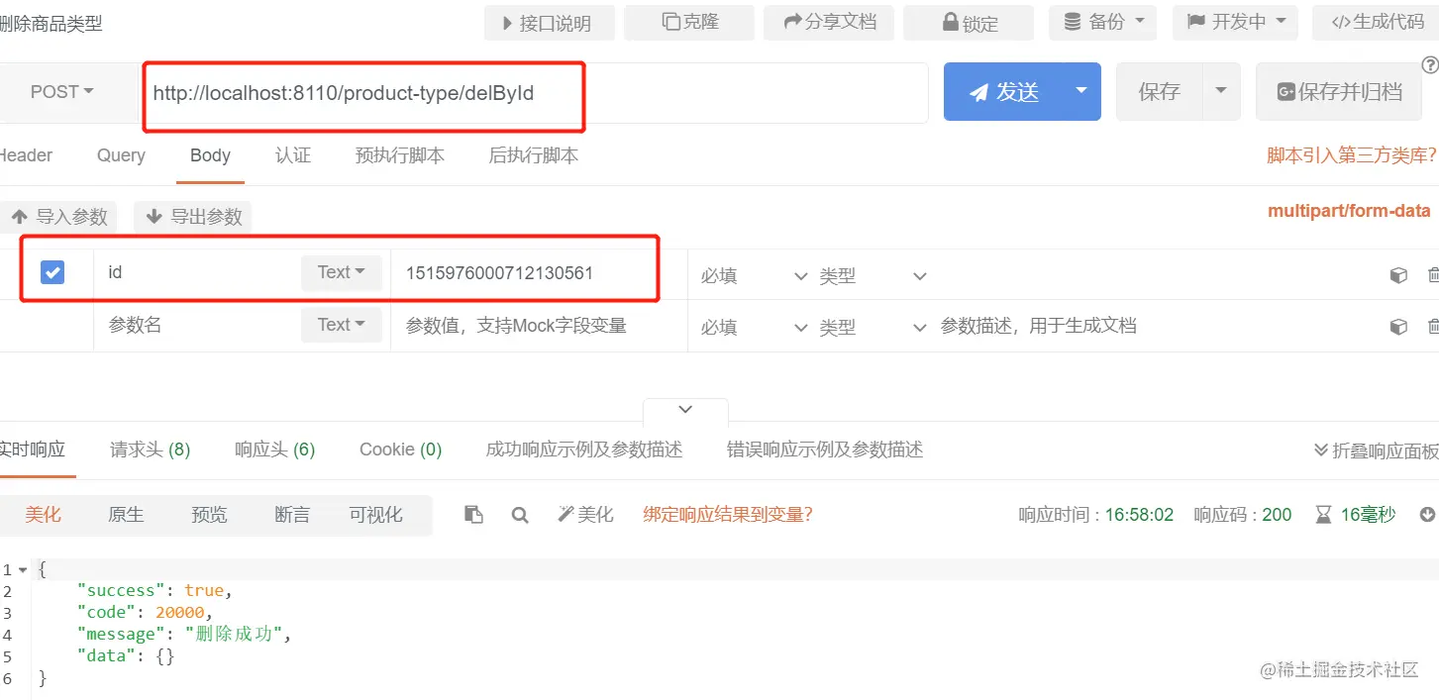Viewport: 1439px width, 700px height.
Task: Click the help question mark icon
Action: [1430, 65]
